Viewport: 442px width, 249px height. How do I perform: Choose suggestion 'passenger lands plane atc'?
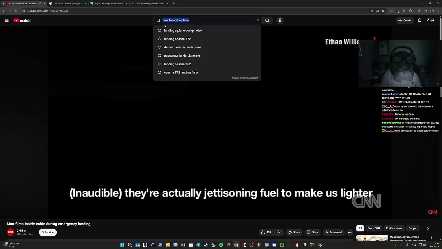[207, 56]
